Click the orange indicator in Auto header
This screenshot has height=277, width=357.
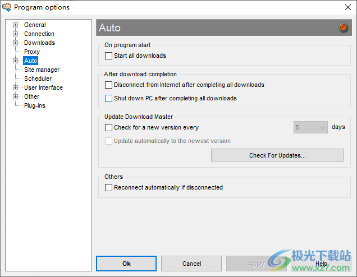(x=343, y=27)
